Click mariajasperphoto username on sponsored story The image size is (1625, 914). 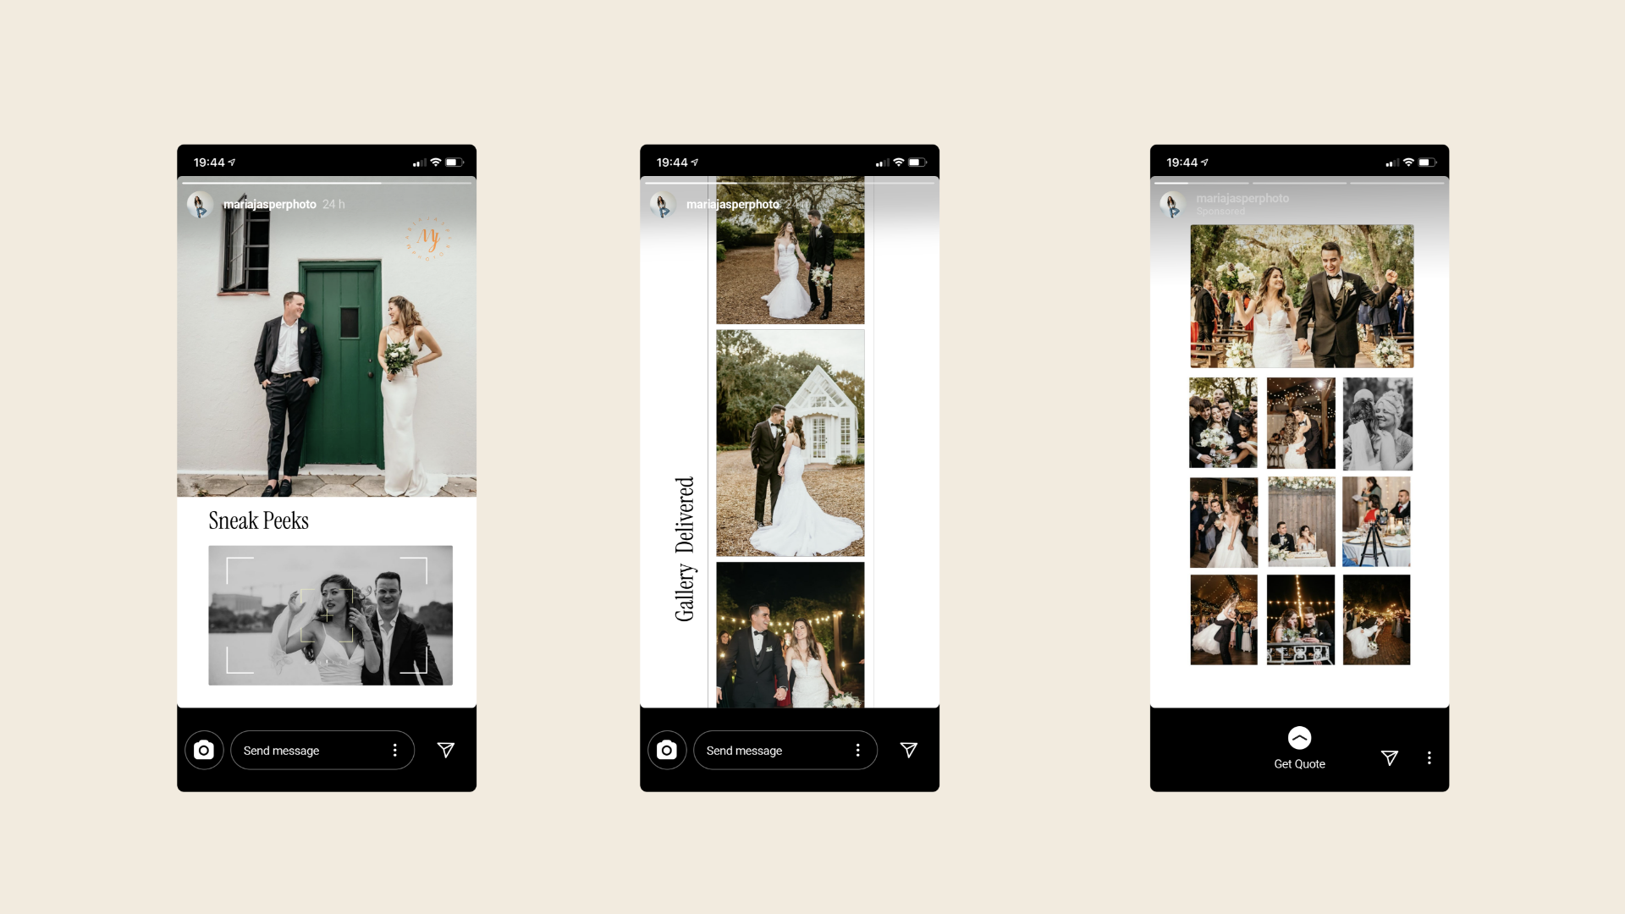(x=1242, y=198)
